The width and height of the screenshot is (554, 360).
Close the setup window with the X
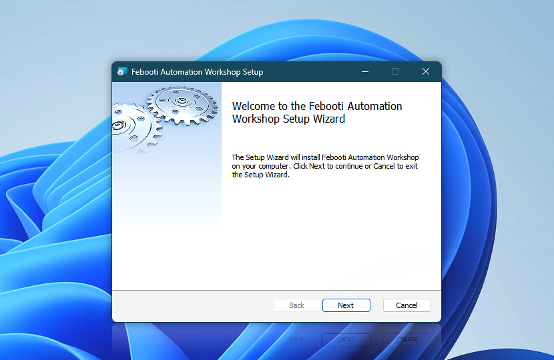pos(426,71)
